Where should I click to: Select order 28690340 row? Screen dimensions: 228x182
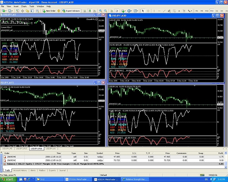[x=114, y=157]
